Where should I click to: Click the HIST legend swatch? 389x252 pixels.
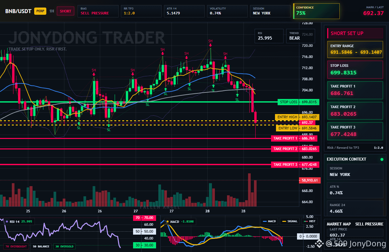click(x=306, y=221)
